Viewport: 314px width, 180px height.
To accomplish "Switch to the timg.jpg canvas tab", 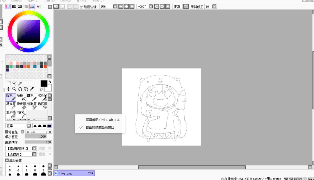I will (x=74, y=173).
